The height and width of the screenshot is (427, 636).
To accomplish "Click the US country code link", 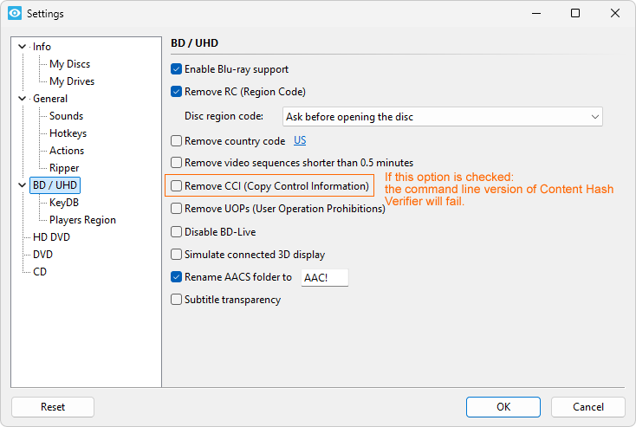I will [x=300, y=140].
